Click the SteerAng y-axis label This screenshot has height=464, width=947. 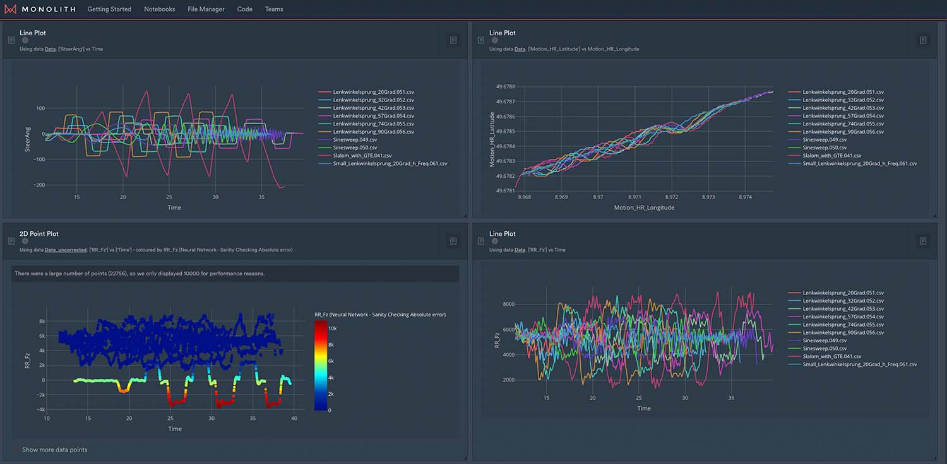click(27, 138)
